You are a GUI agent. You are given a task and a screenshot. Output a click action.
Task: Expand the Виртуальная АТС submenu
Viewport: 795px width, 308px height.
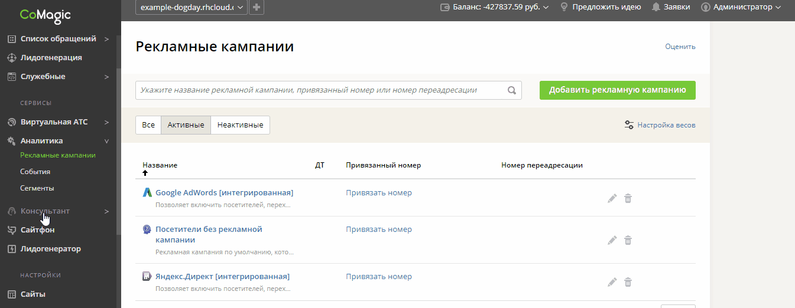tap(106, 122)
